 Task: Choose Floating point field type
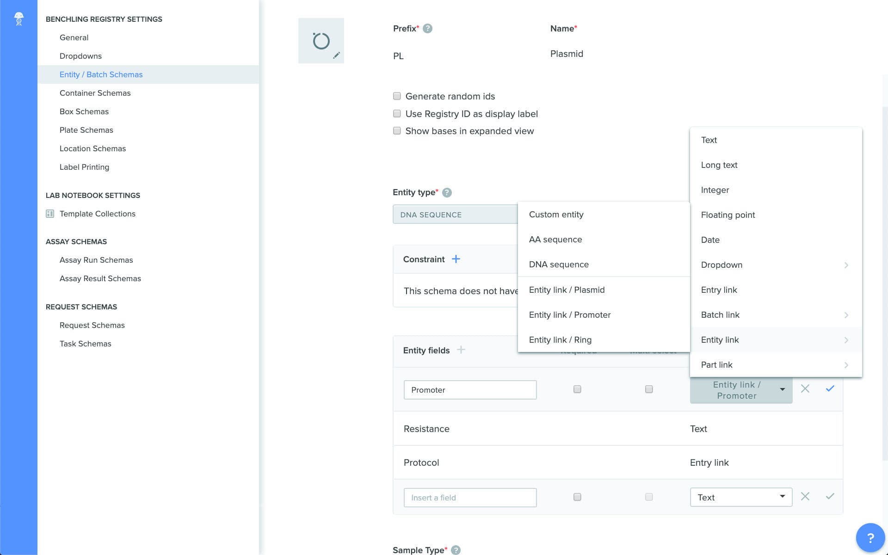(728, 215)
